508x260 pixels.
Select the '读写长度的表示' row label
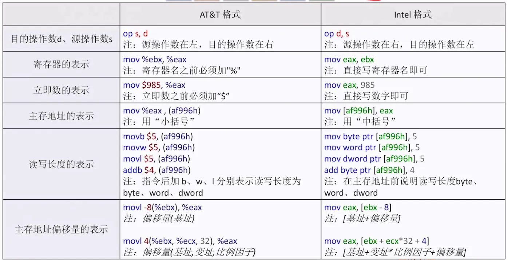click(61, 164)
